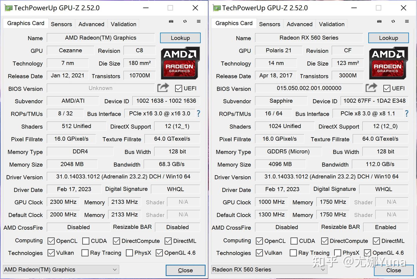Switch to Sensors tab in the AMD Radeon(TM) Graphics window

coord(61,24)
